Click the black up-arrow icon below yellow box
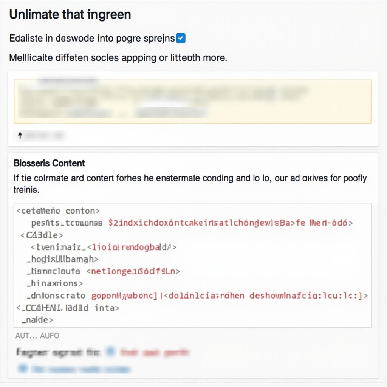The height and width of the screenshot is (387, 387). point(20,135)
